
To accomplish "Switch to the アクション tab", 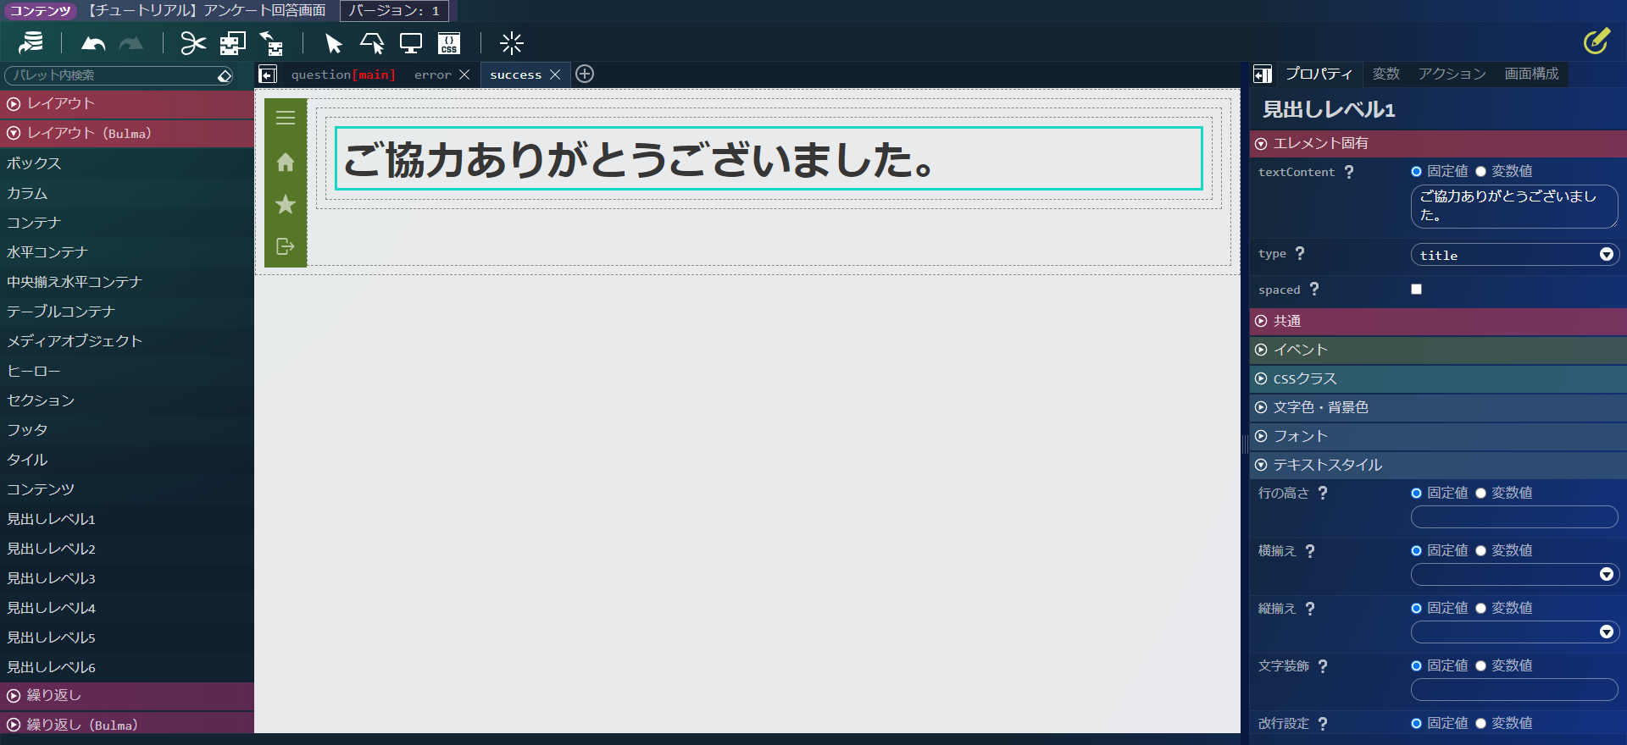I will pos(1452,74).
